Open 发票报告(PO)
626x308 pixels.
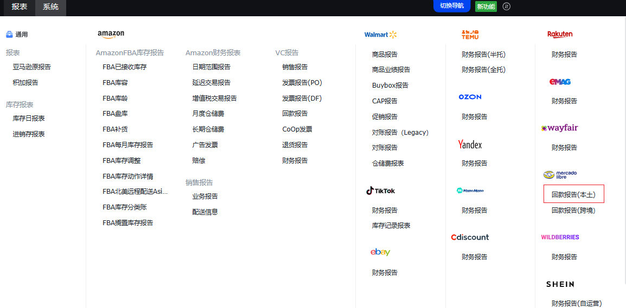click(x=302, y=82)
